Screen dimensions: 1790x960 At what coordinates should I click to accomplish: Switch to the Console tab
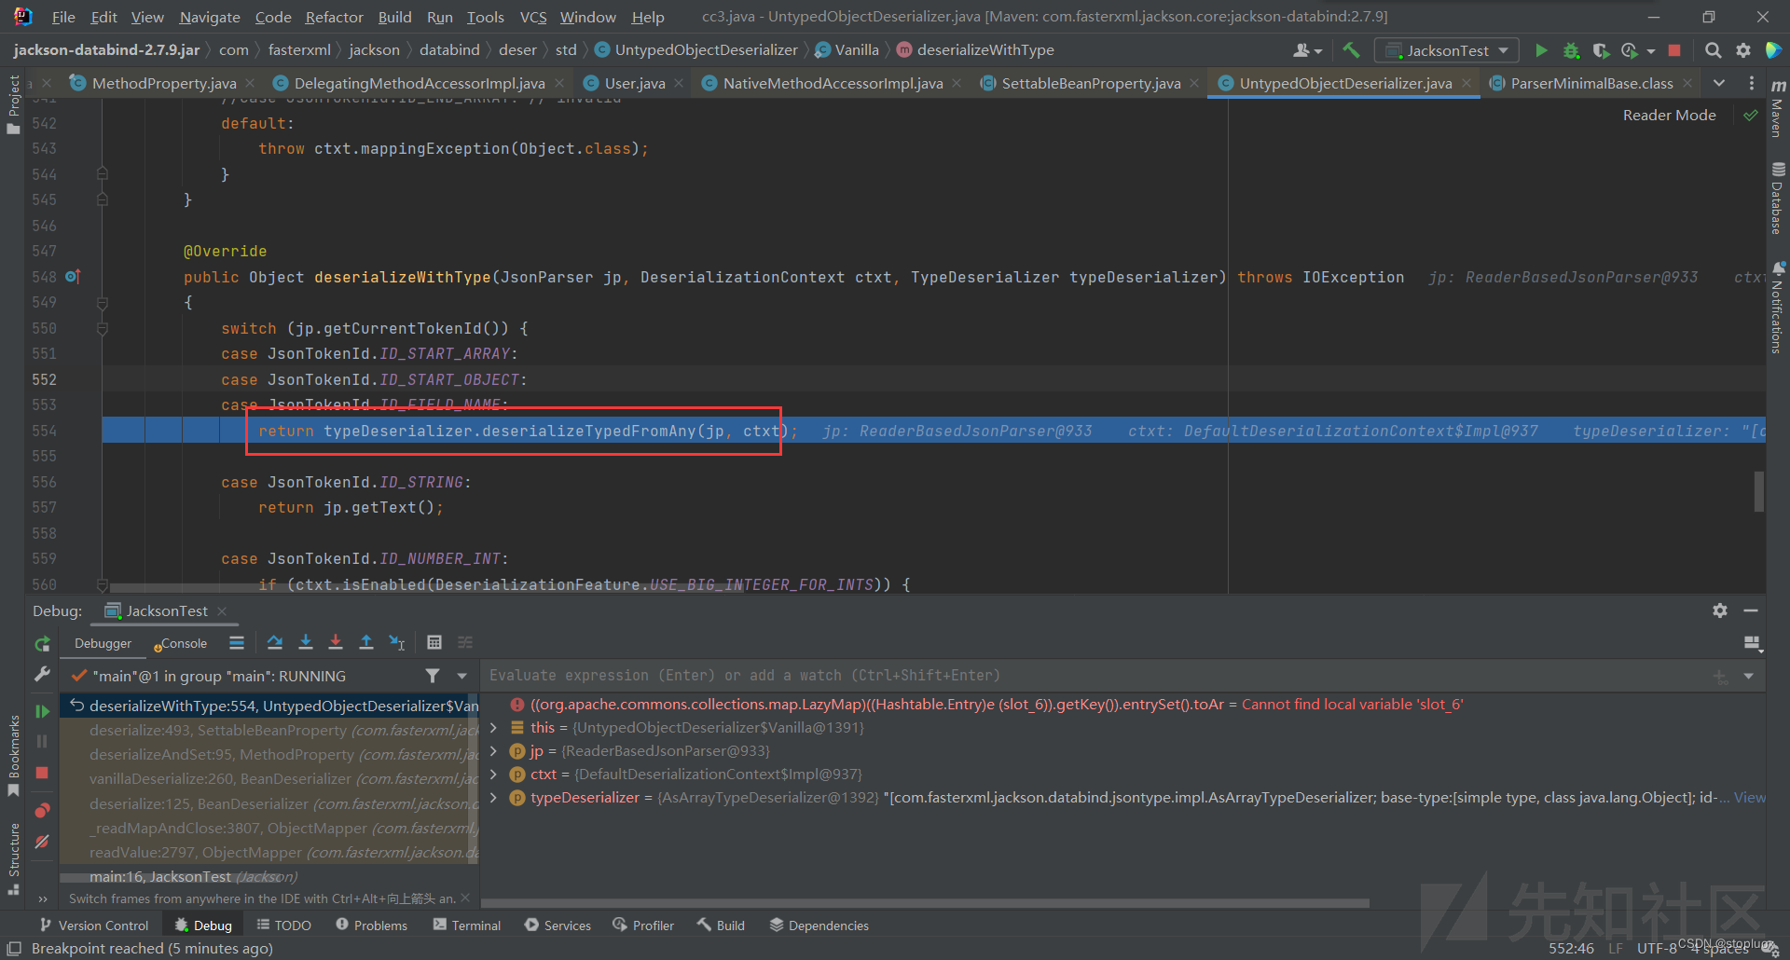pos(180,643)
